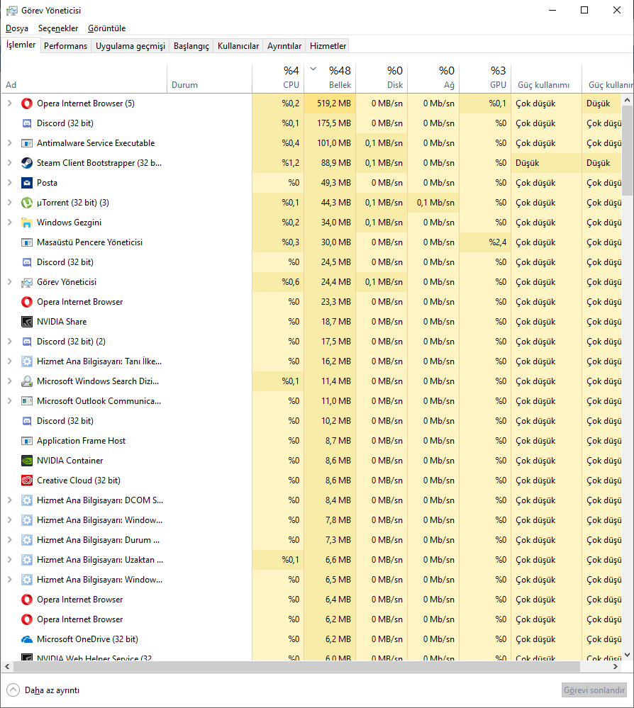Open the Görüntüle menu
634x708 pixels.
pos(106,28)
